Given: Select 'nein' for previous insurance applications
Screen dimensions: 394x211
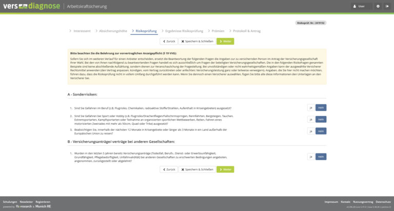Looking at the screenshot, I should [x=321, y=157].
